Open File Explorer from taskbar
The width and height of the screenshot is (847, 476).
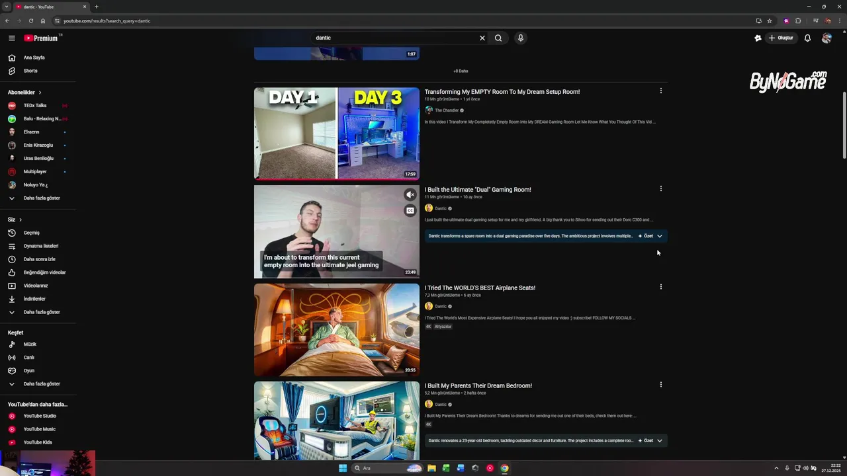pyautogui.click(x=431, y=468)
